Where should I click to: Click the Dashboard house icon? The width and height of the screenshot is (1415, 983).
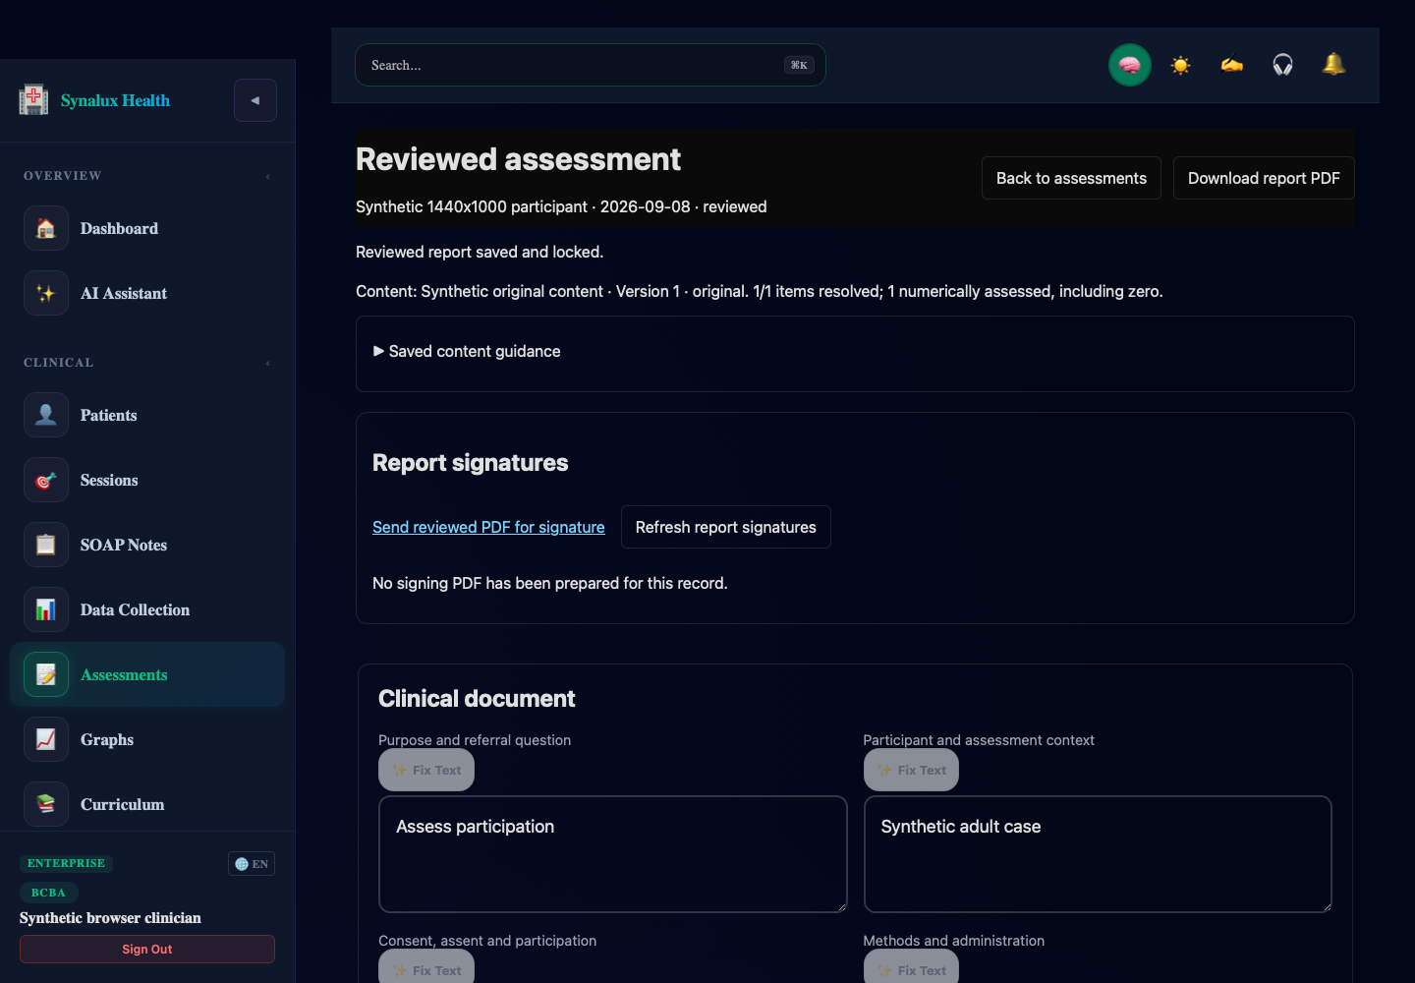46,228
